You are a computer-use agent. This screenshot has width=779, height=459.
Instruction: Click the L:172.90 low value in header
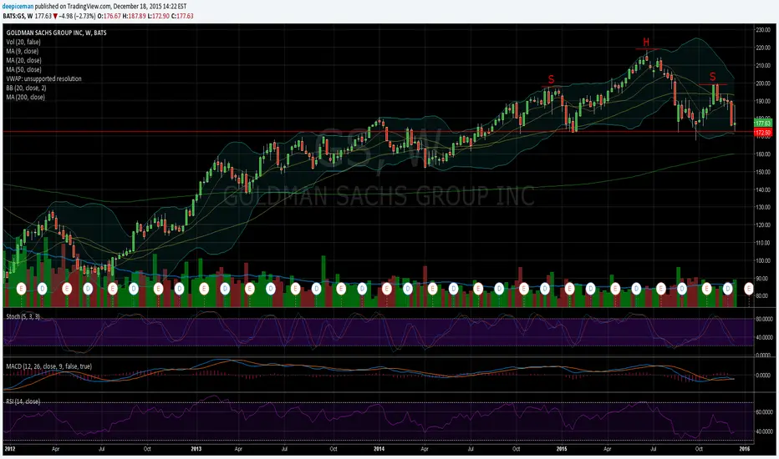(159, 16)
